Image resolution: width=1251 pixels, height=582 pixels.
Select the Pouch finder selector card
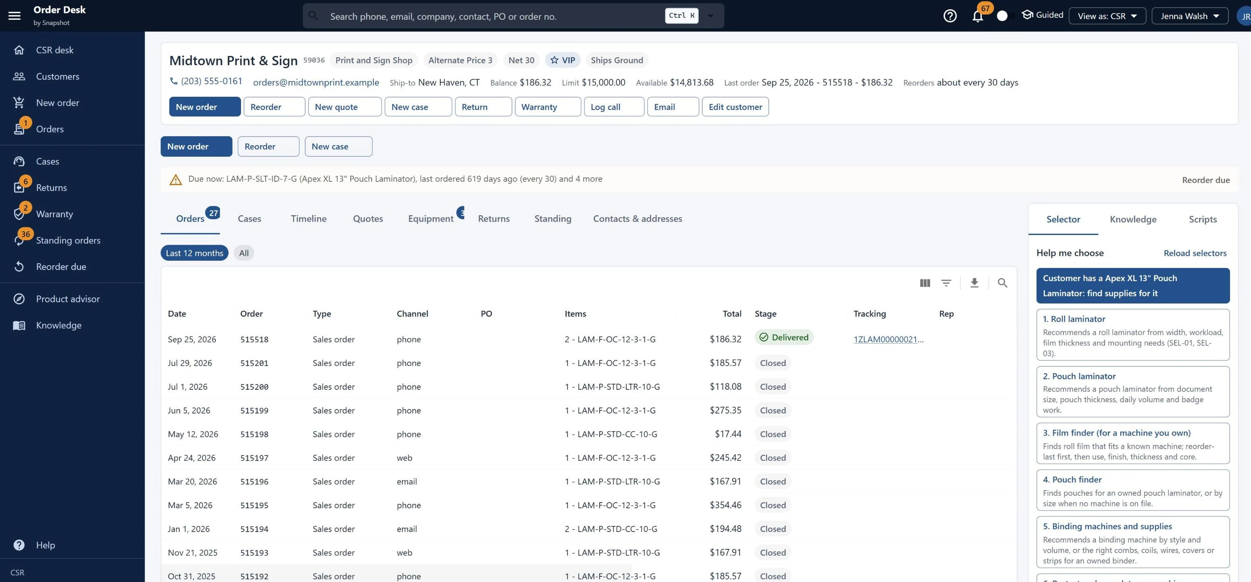point(1132,490)
